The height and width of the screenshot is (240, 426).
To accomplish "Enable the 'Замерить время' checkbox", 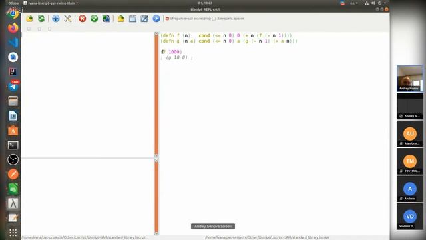I will [x=214, y=19].
